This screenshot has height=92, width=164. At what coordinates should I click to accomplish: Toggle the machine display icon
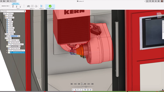tap(29, 6)
